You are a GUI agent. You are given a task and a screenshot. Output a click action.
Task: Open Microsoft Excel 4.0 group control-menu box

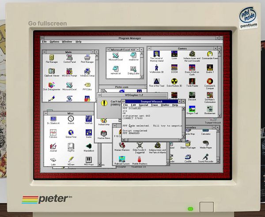point(108,49)
